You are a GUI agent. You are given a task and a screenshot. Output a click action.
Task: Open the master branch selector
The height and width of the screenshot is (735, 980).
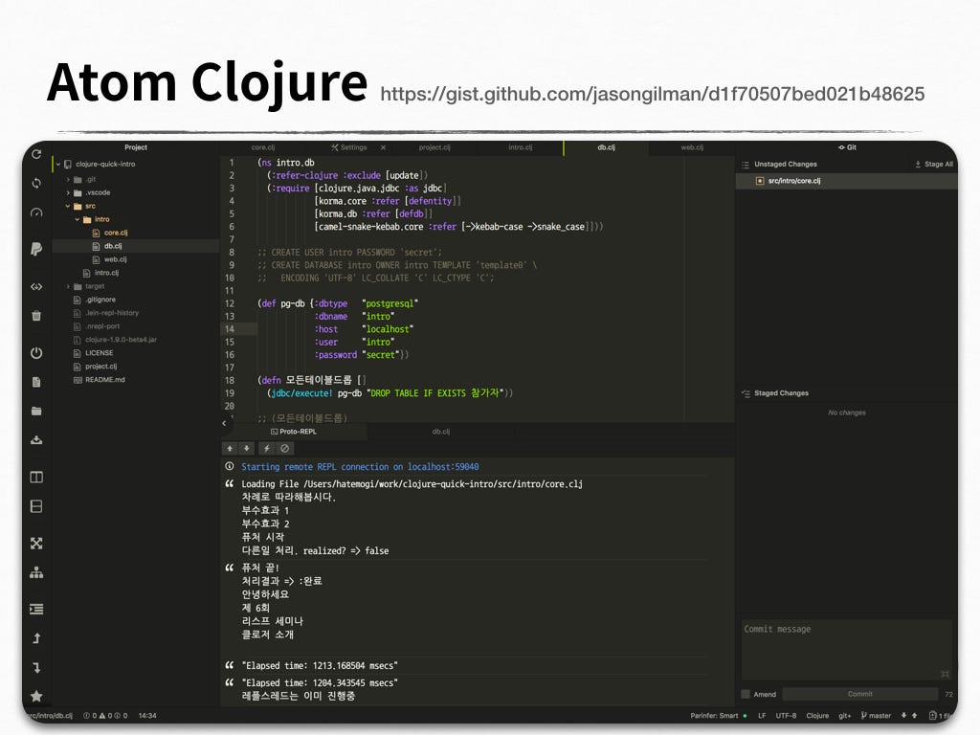(x=877, y=716)
